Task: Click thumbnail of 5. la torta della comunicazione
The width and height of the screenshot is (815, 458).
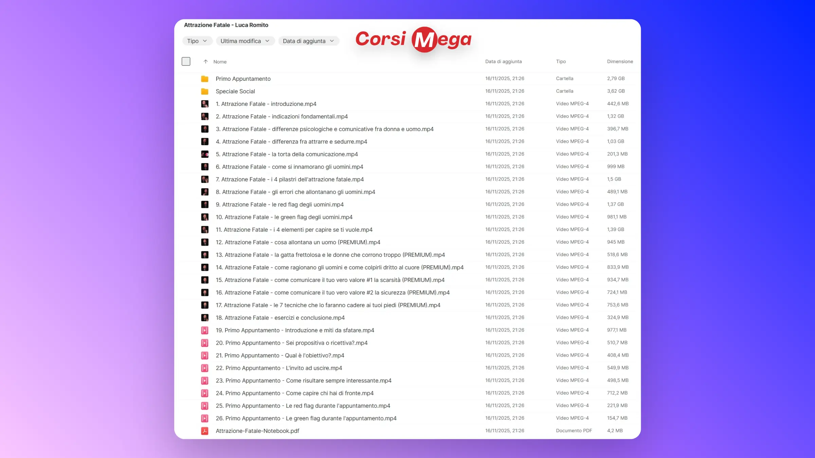Action: click(204, 154)
